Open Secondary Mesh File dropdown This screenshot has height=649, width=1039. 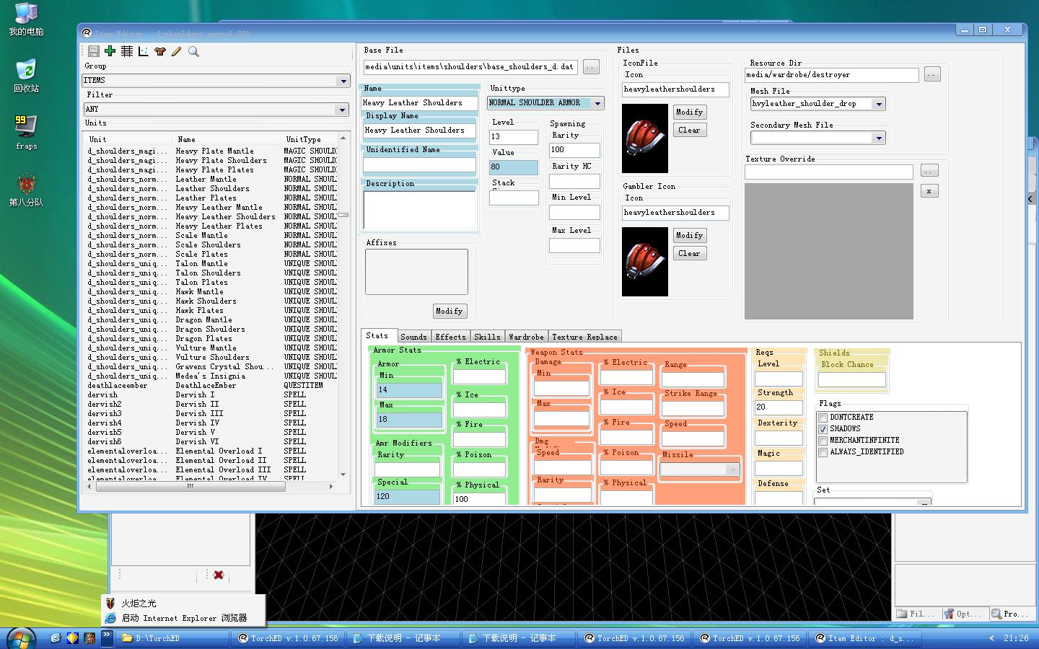coord(879,138)
